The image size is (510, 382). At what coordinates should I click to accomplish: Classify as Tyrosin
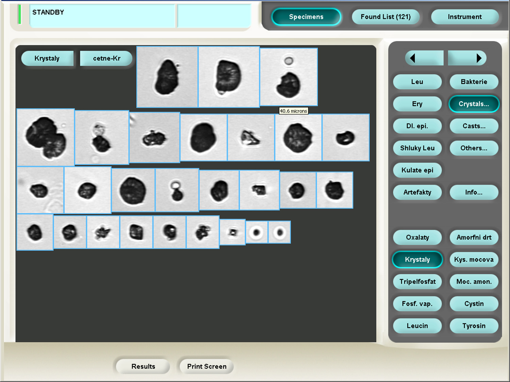(x=474, y=326)
